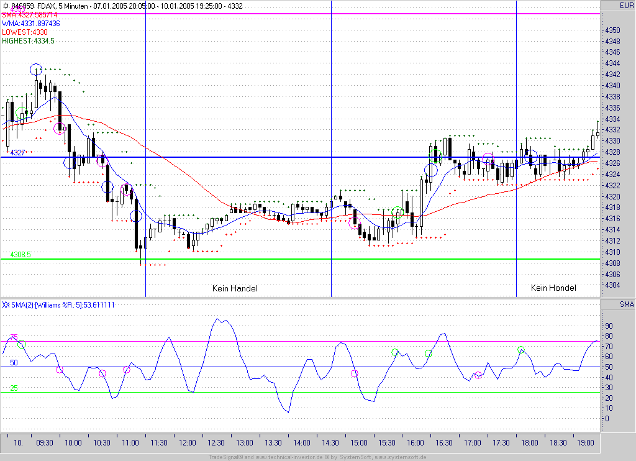Click the XX icon before SMA(2) indicator label

tap(6, 305)
